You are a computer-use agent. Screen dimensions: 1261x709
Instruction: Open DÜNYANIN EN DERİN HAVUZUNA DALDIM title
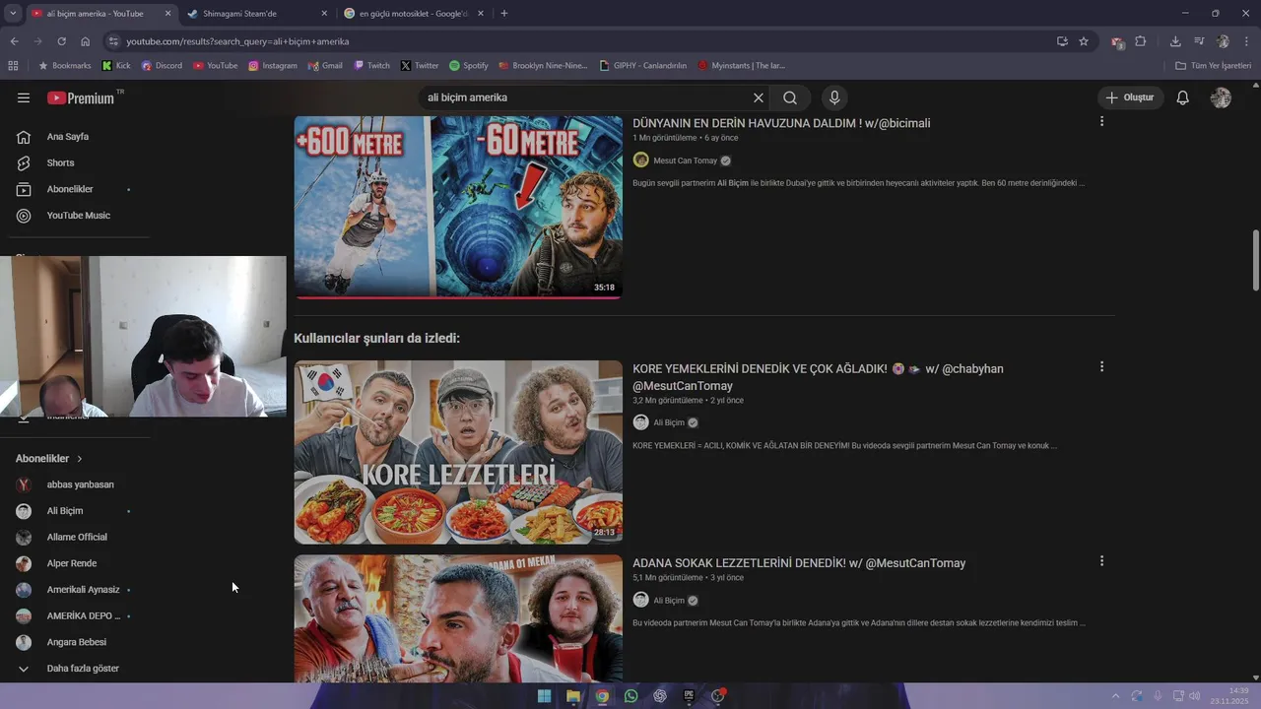[x=781, y=123]
